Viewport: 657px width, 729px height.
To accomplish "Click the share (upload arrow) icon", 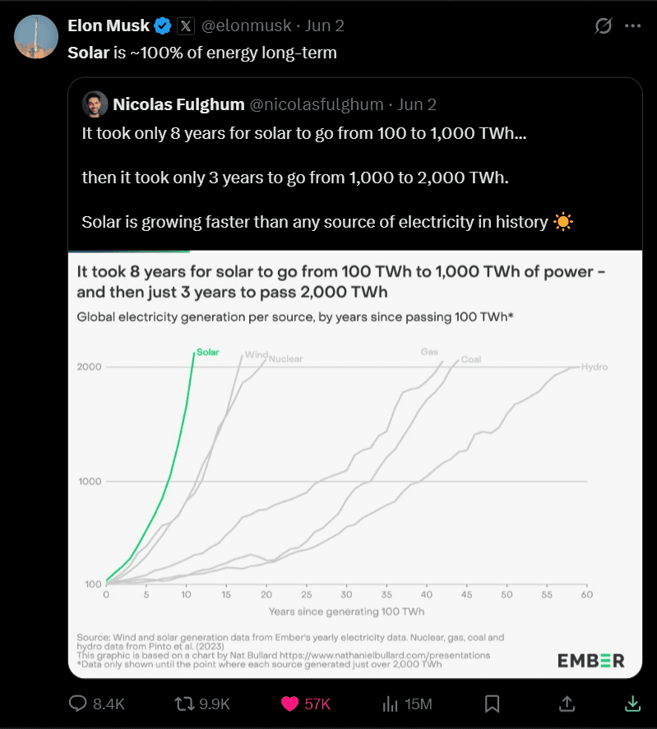I will 567,704.
